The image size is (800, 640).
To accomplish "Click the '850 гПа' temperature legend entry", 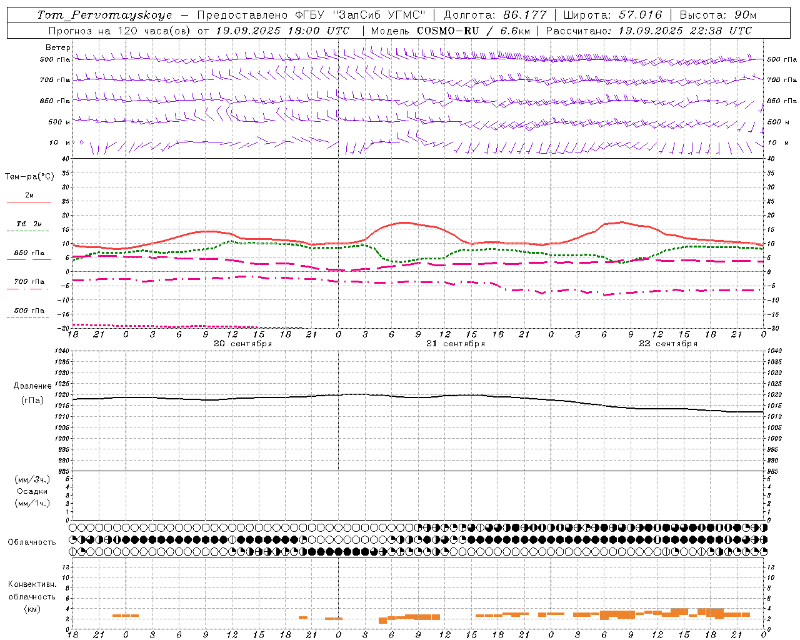I will pos(29,253).
